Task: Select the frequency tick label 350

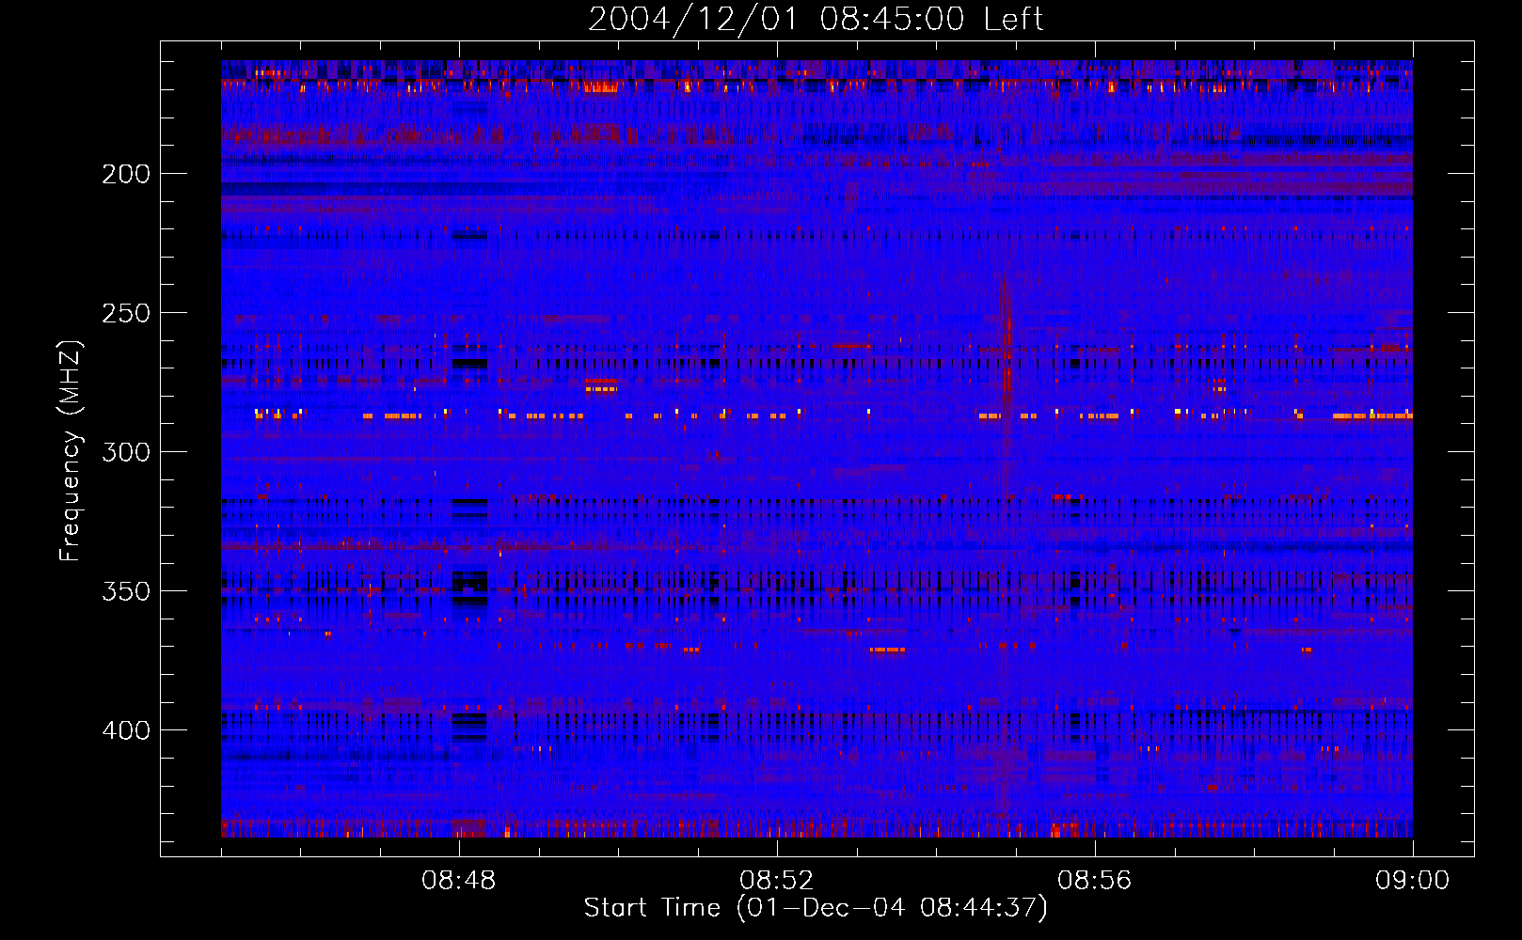Action: (x=125, y=591)
